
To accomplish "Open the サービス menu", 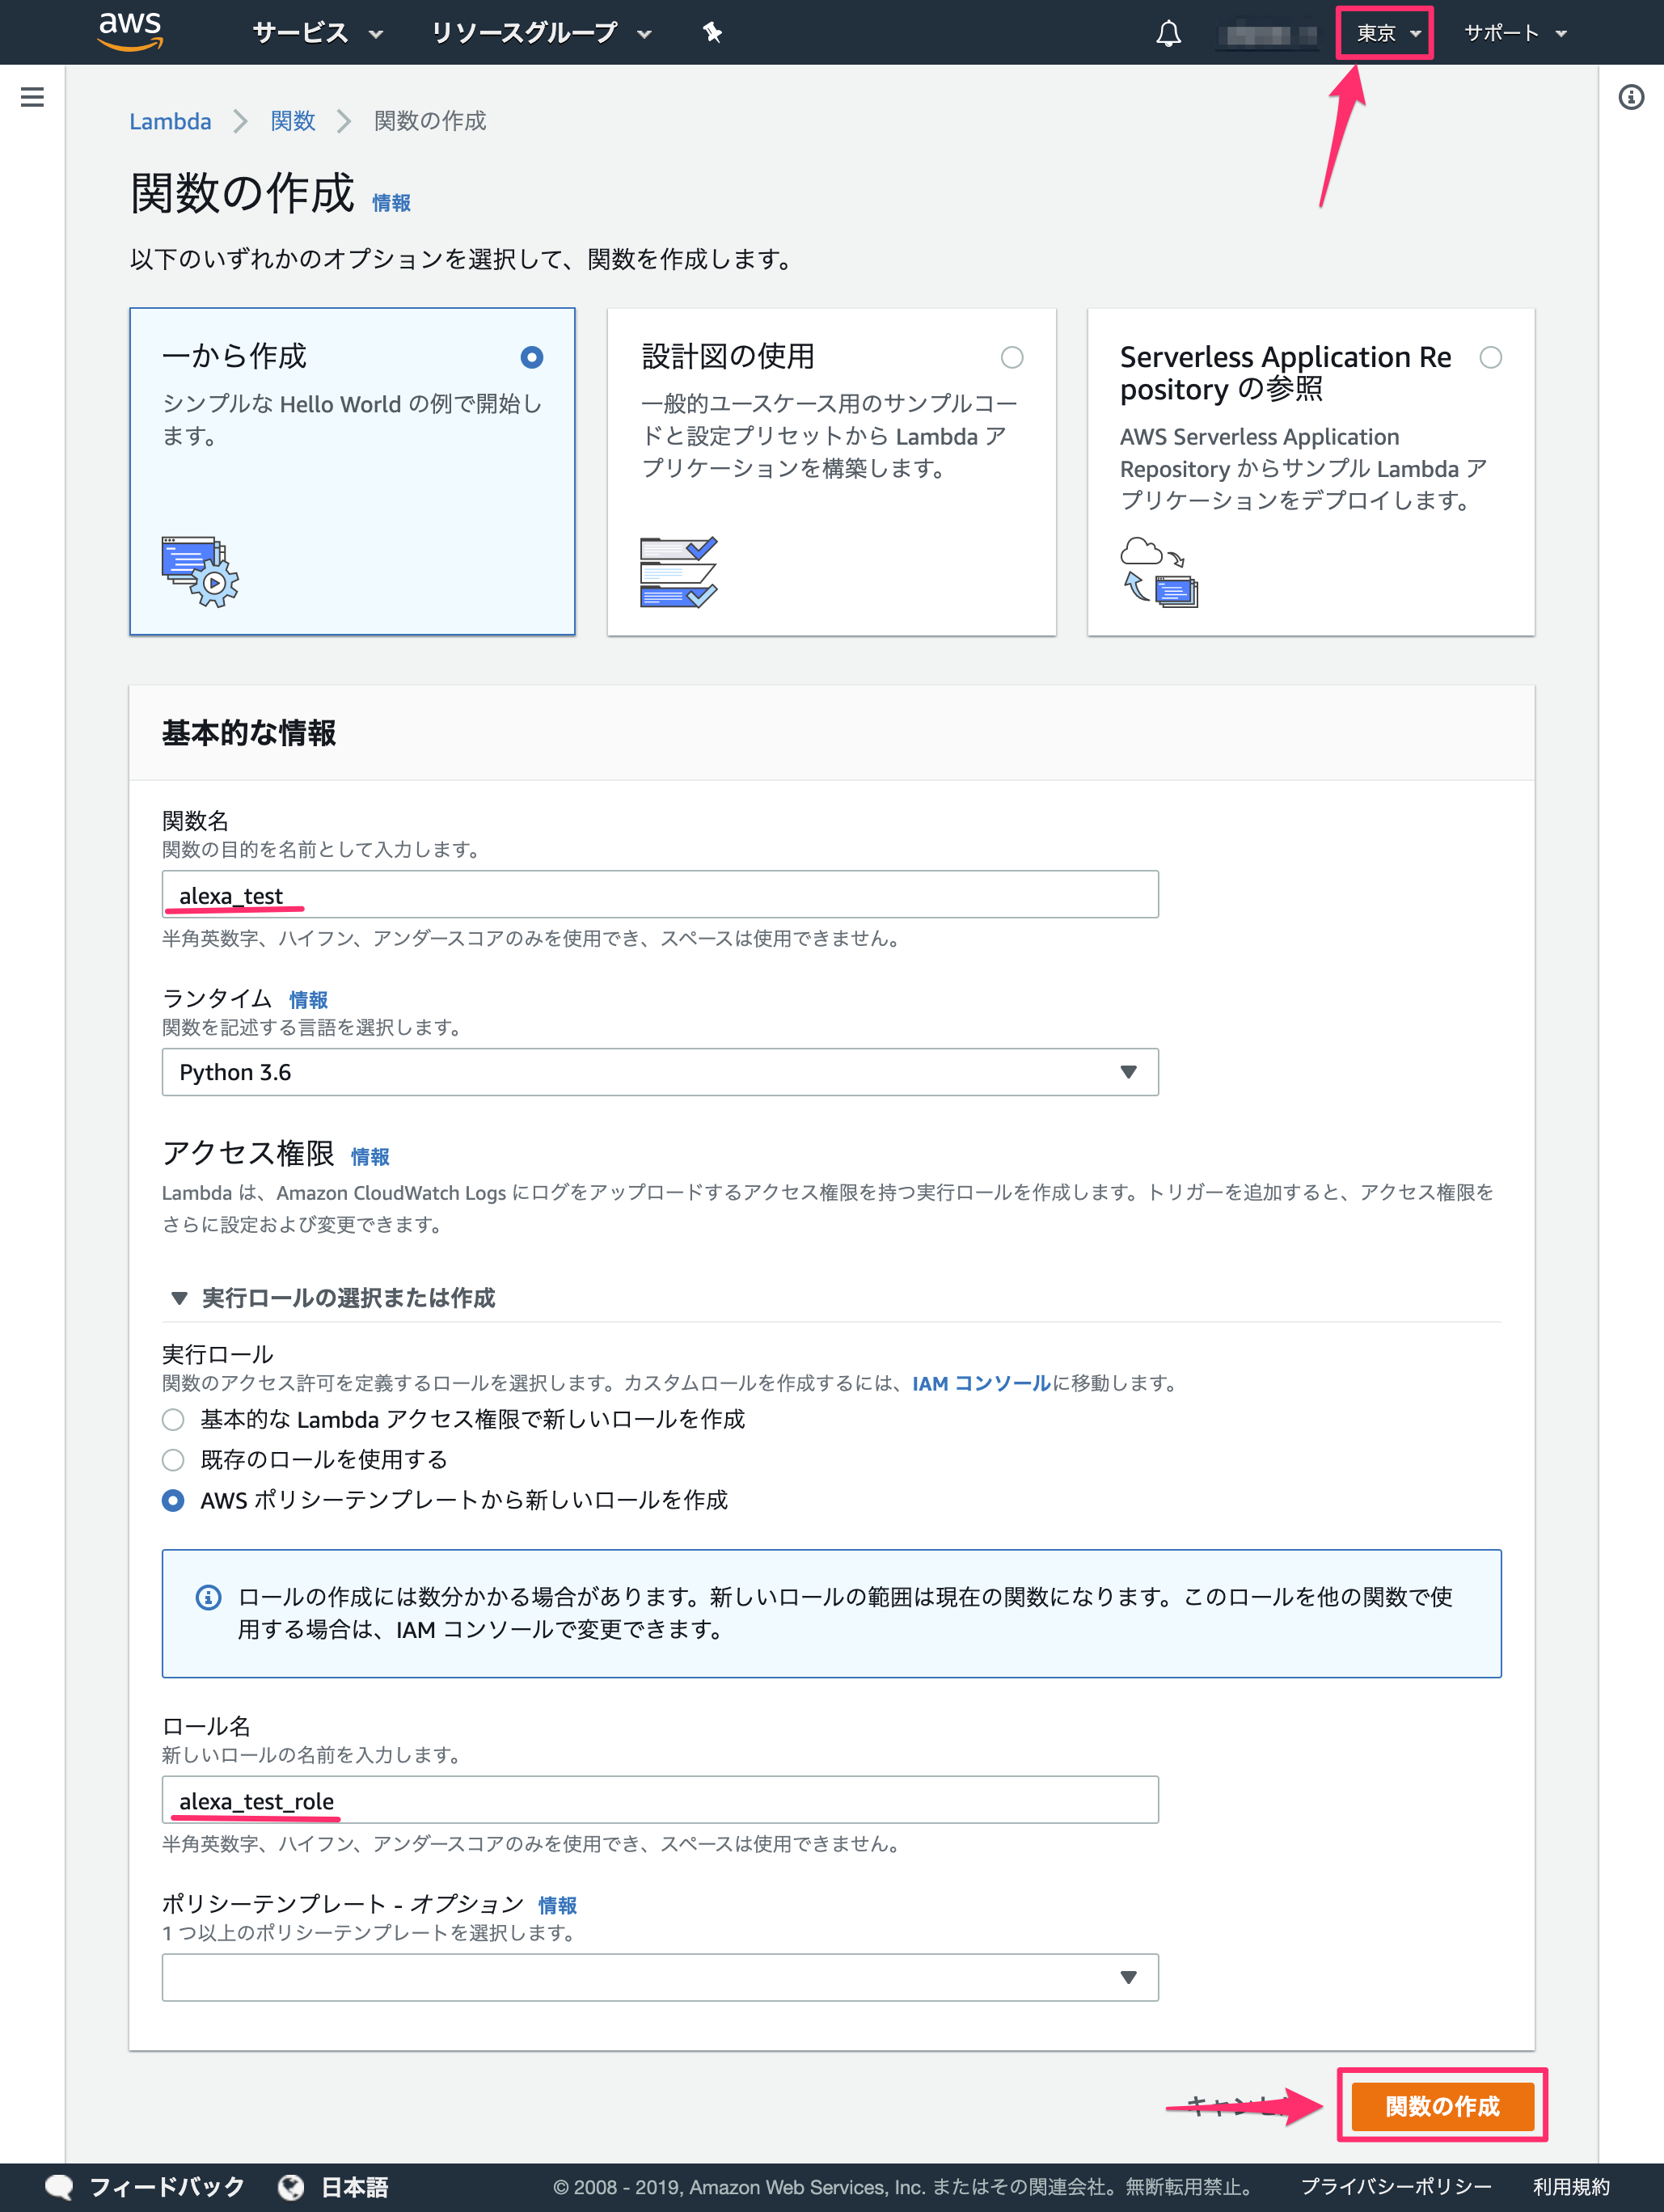I will click(x=316, y=33).
